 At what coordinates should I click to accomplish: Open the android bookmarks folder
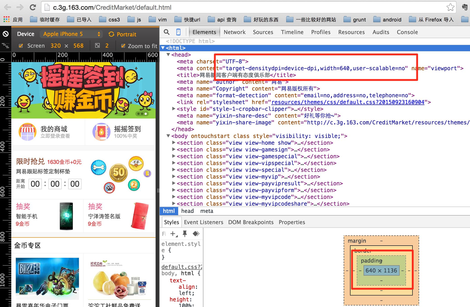[387, 19]
